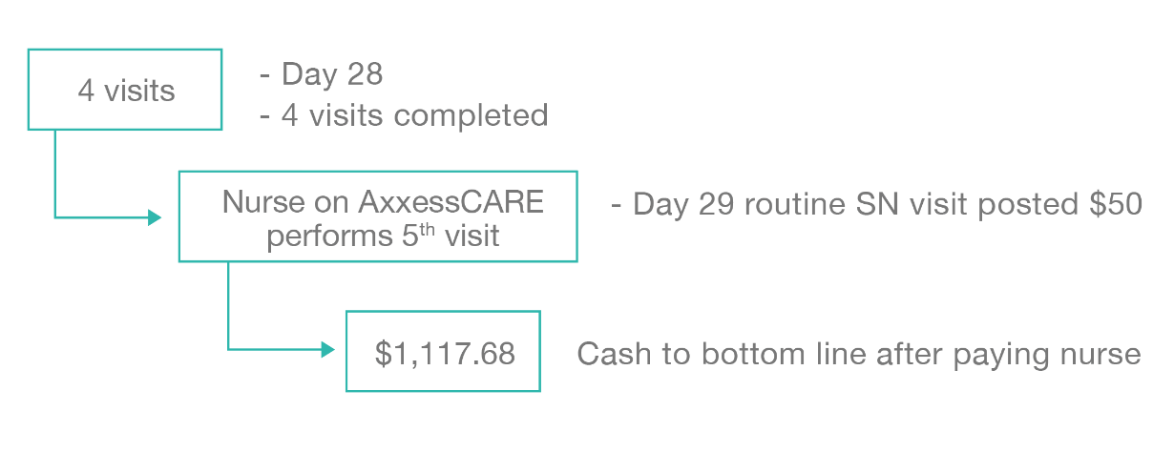This screenshot has width=1174, height=473.
Task: Click the word "AxxessCARE" in the middle box
Action: point(452,202)
